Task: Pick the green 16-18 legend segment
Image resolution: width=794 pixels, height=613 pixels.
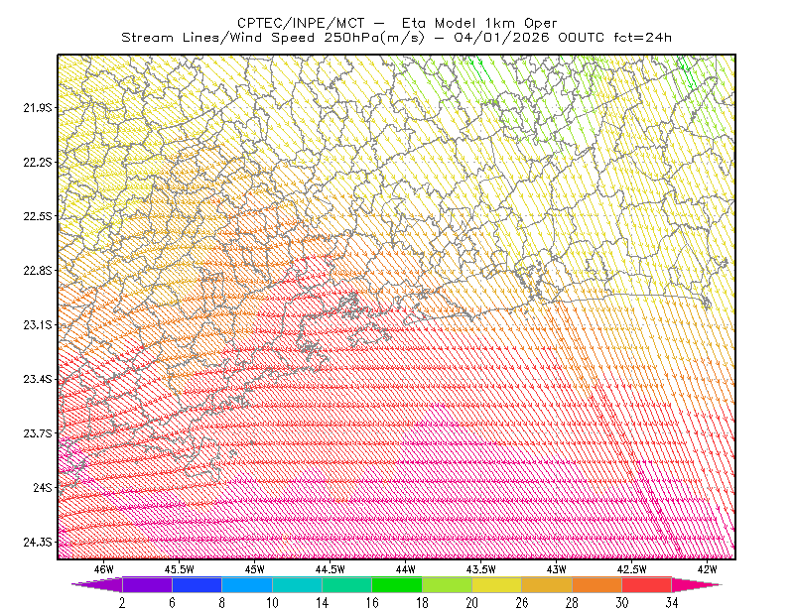Action: click(x=397, y=584)
